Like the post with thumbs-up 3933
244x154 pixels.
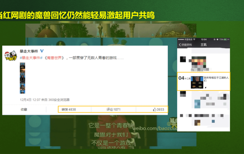[158, 110]
